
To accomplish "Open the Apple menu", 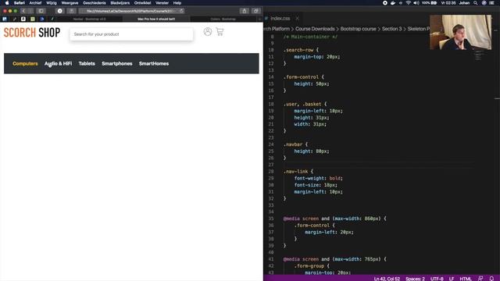I will [x=7, y=3].
